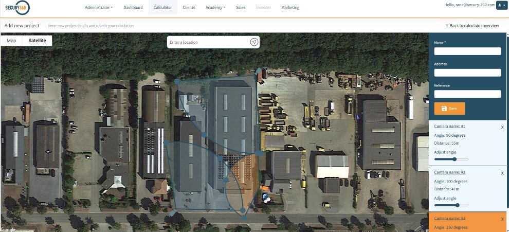
Task: Expand the Administrator dropdown
Action: click(99, 8)
